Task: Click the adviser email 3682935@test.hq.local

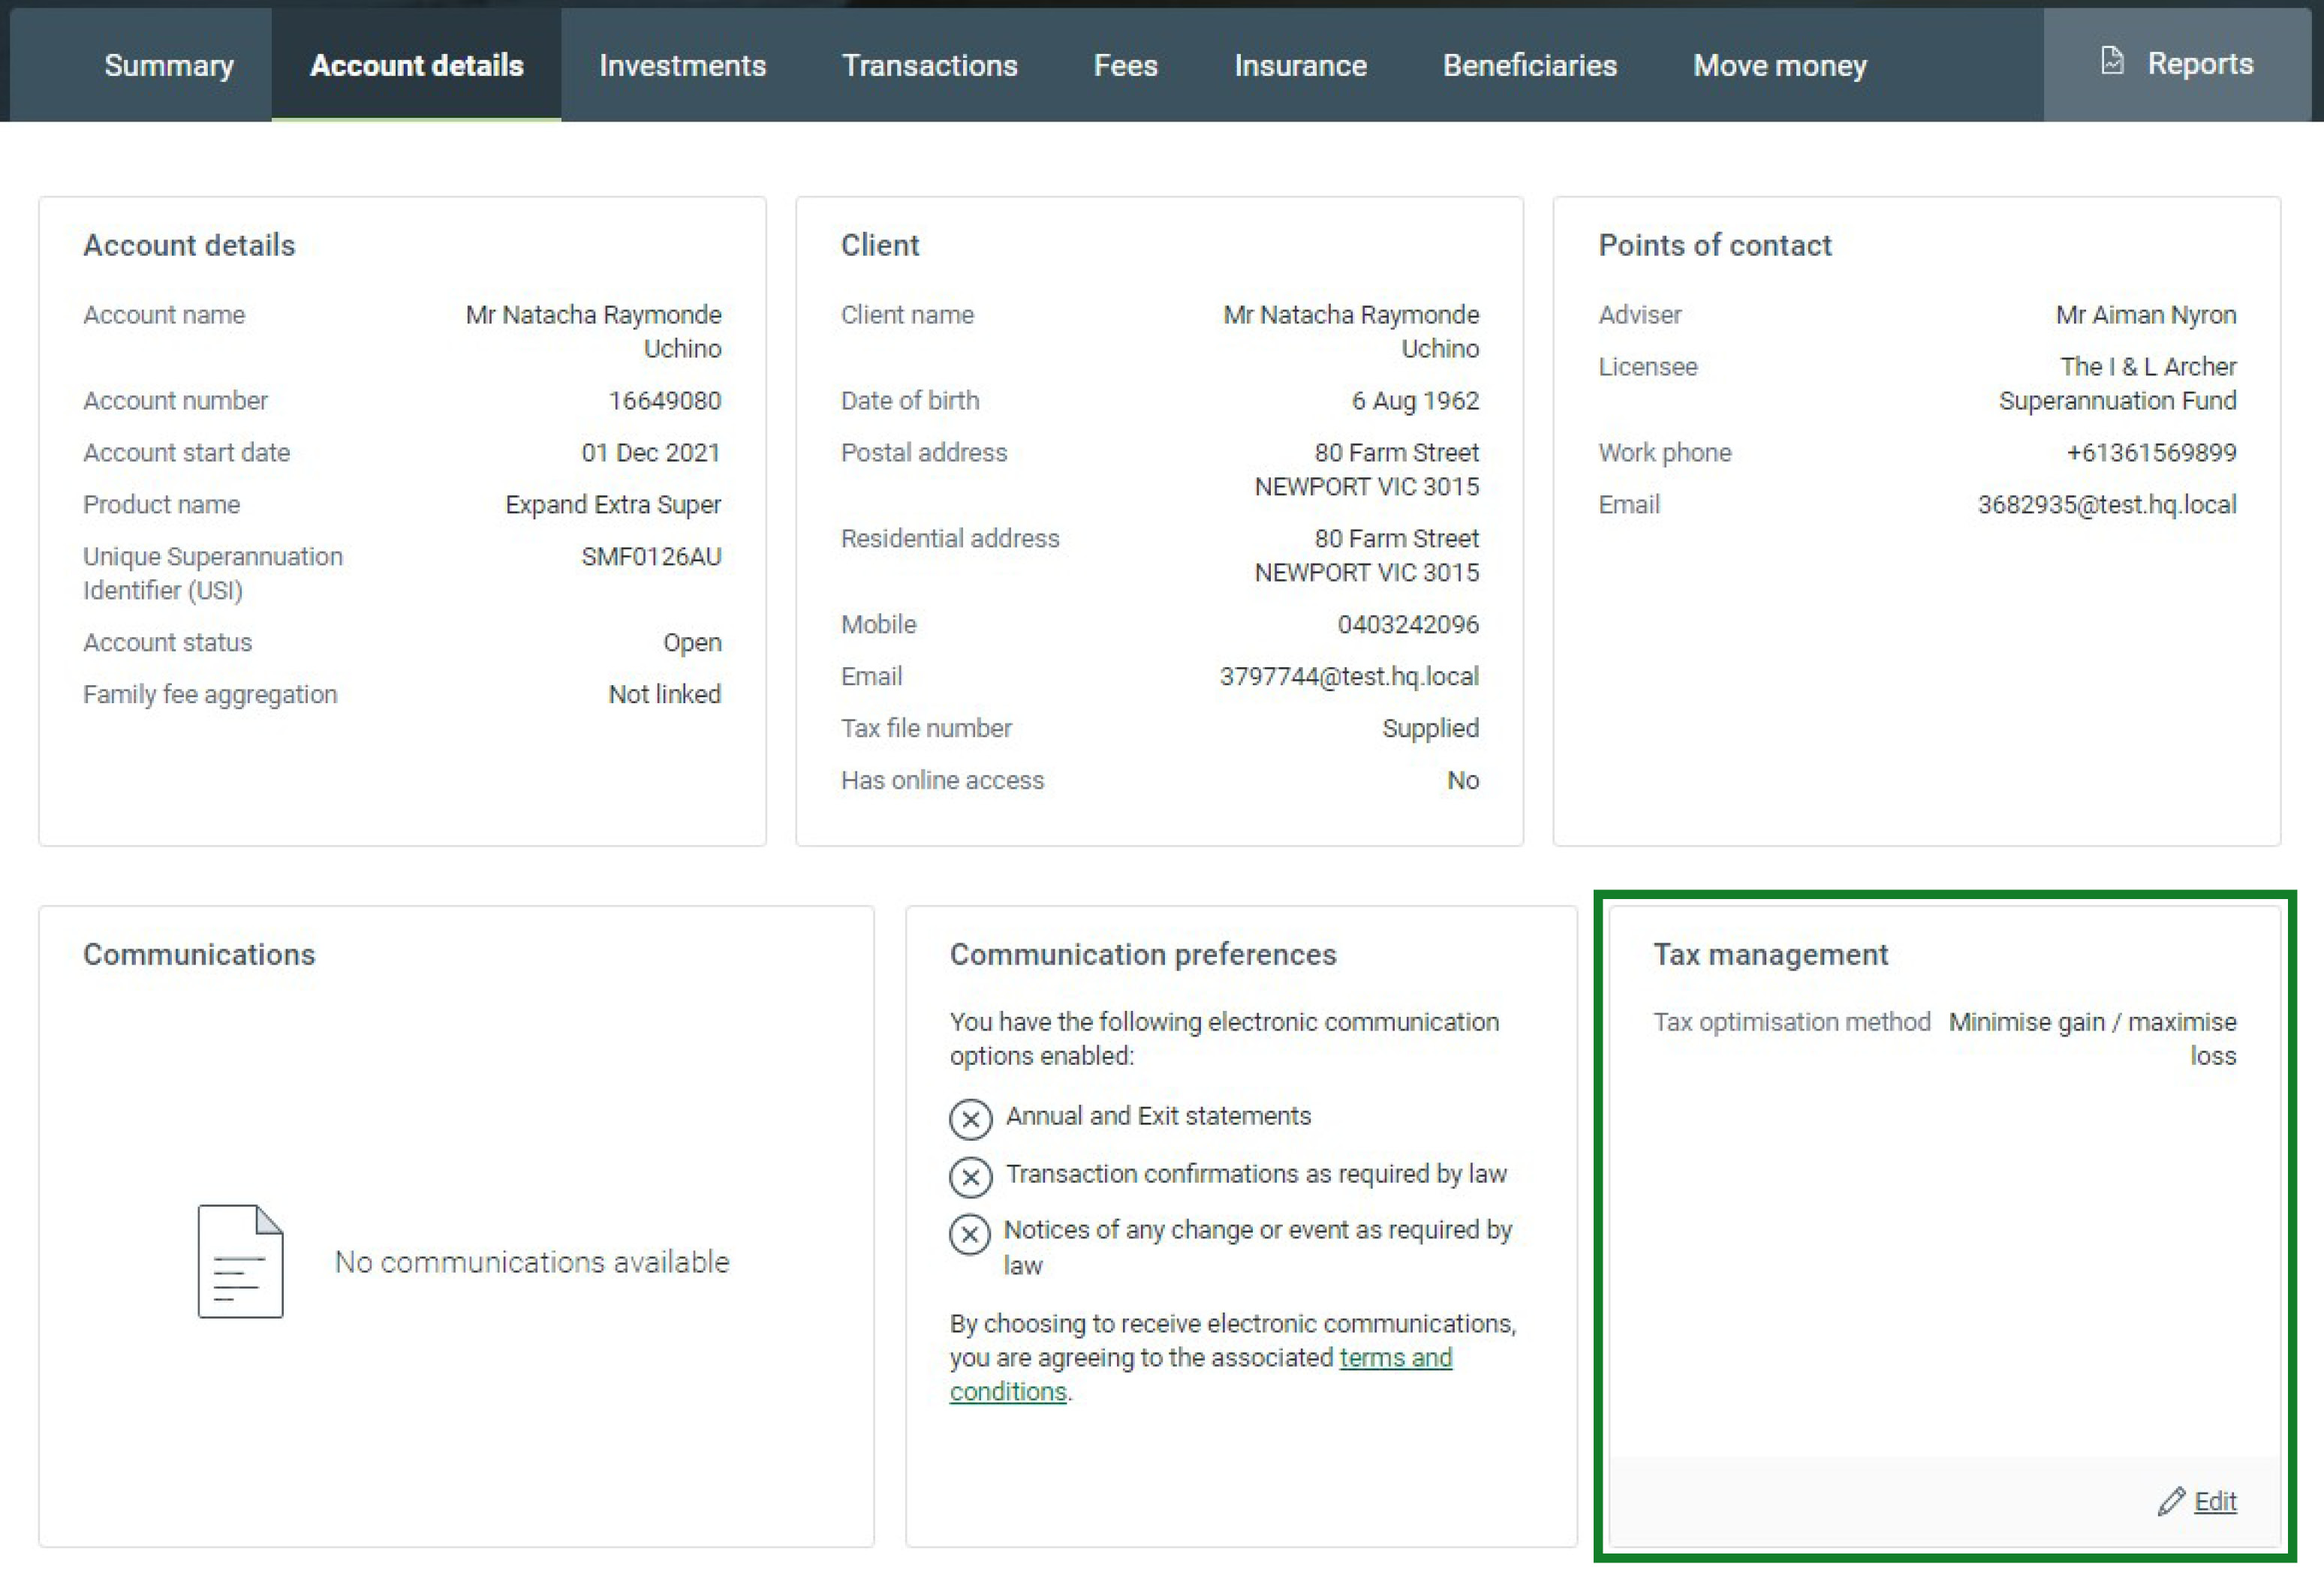Action: click(x=2106, y=504)
